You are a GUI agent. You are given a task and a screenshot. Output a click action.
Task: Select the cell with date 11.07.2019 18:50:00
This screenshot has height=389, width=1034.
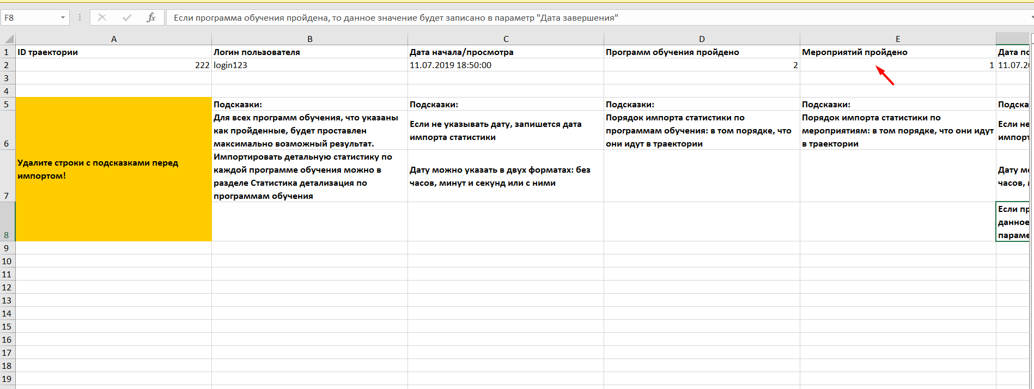coord(506,65)
